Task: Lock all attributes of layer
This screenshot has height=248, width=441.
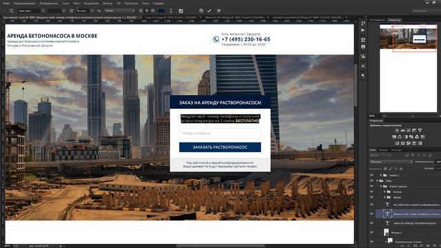Action: pyautogui.click(x=401, y=169)
